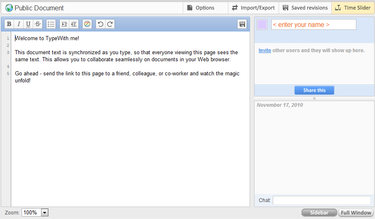This screenshot has width=375, height=219.
Task: Switch to Sidebar view
Action: 319,213
